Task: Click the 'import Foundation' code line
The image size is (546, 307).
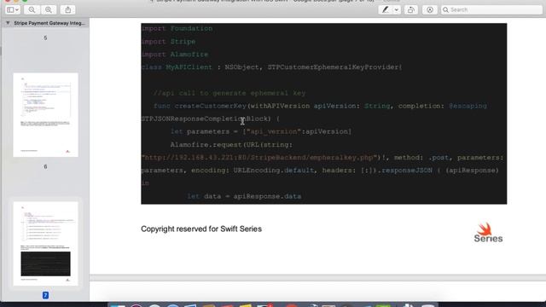Action: [x=177, y=28]
